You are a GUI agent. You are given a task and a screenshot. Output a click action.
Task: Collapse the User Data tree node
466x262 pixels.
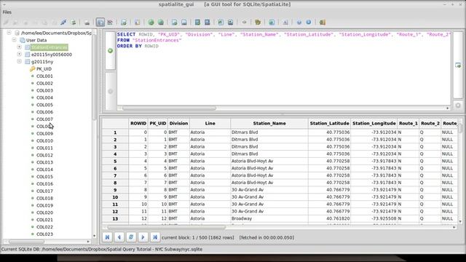click(x=14, y=40)
